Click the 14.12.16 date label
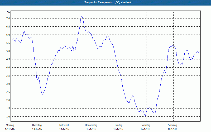This screenshot has width=211, height=132. 64,129
